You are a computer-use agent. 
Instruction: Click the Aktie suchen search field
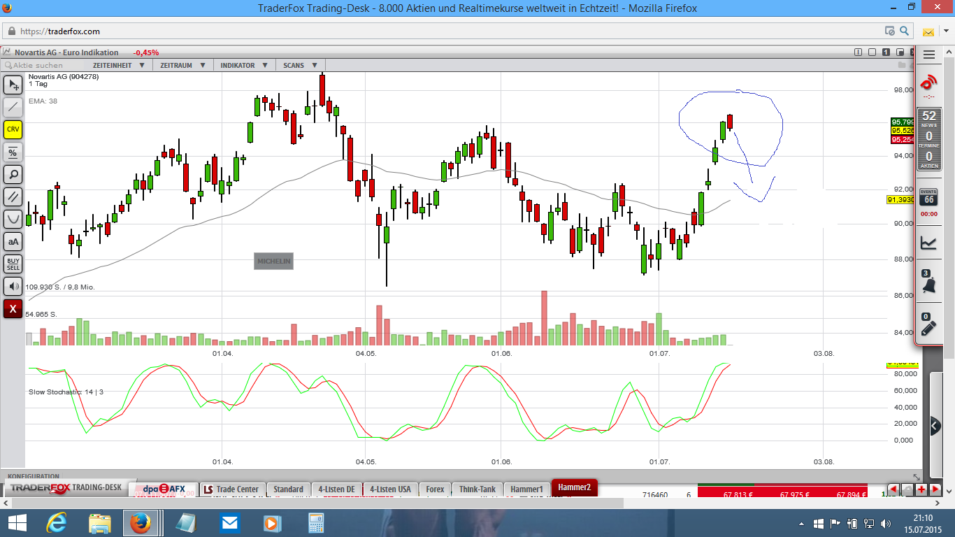tap(43, 65)
